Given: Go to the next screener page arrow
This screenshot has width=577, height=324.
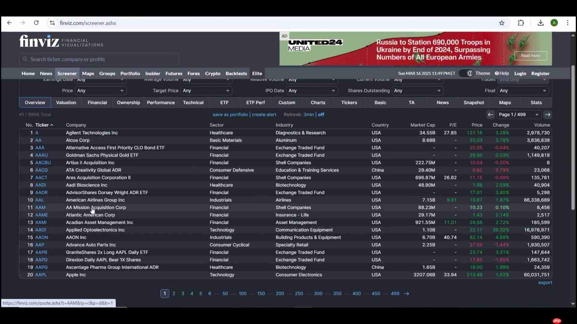Looking at the screenshot, I should coord(548,115).
